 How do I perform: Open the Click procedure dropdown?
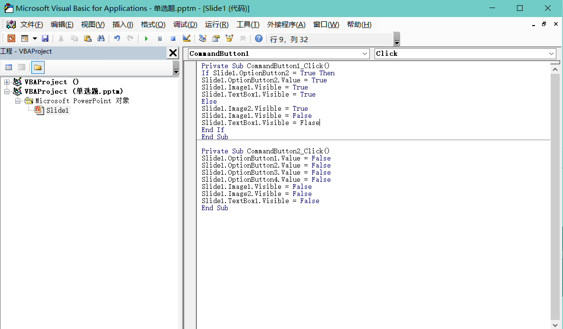click(x=551, y=53)
